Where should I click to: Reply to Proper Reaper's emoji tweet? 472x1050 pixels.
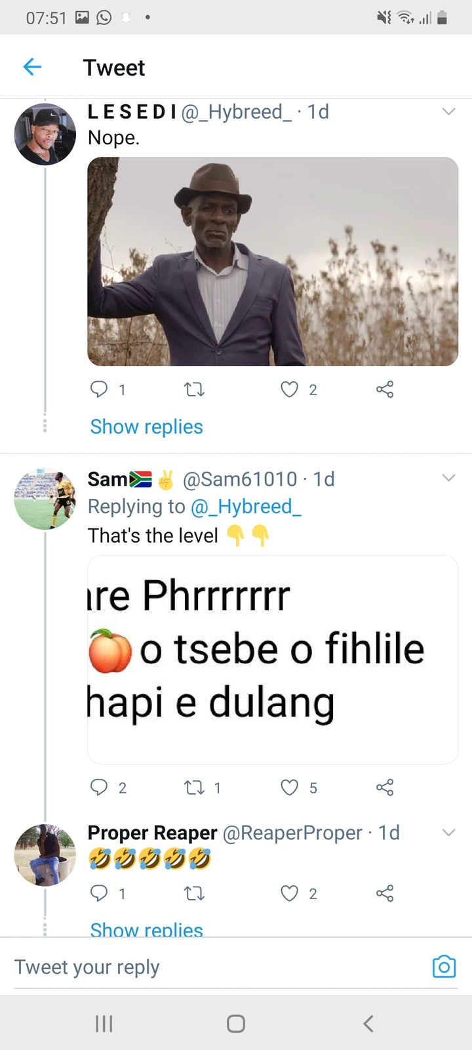[99, 893]
